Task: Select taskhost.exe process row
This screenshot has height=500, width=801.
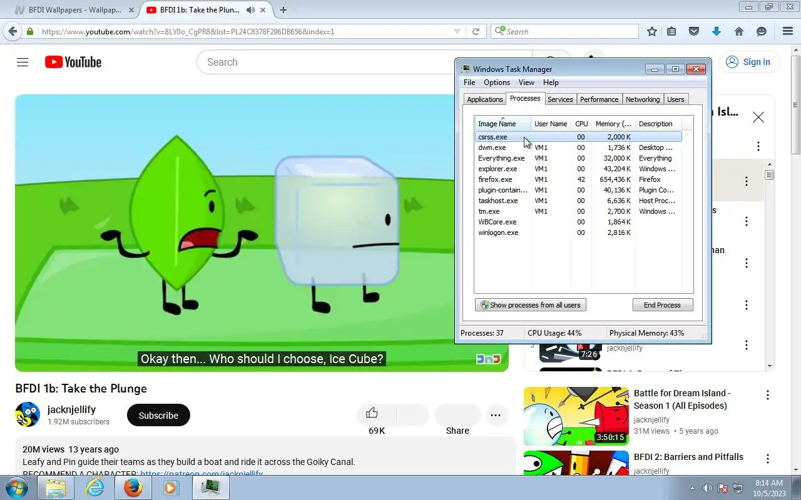Action: pyautogui.click(x=578, y=201)
